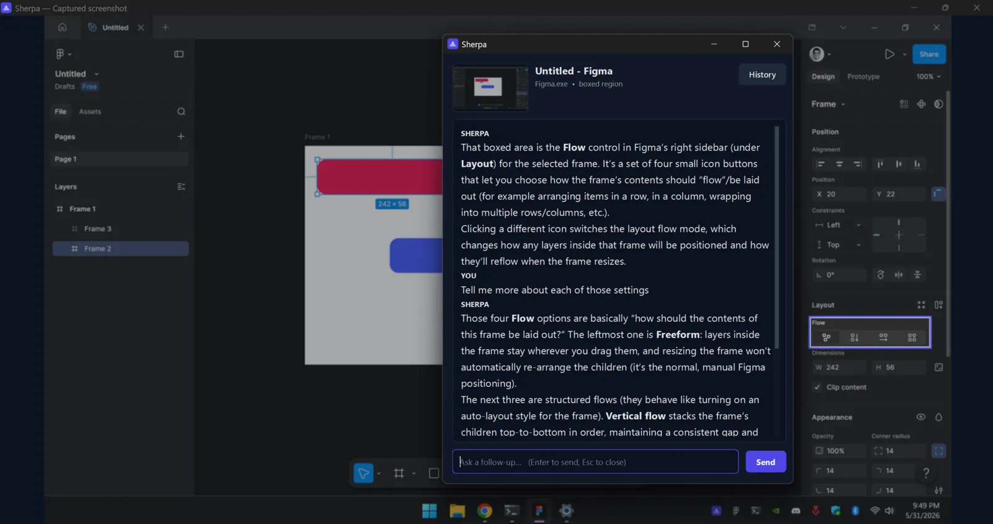993x524 pixels.
Task: Toggle the Figma frame mask half-circle icon
Action: click(x=938, y=104)
